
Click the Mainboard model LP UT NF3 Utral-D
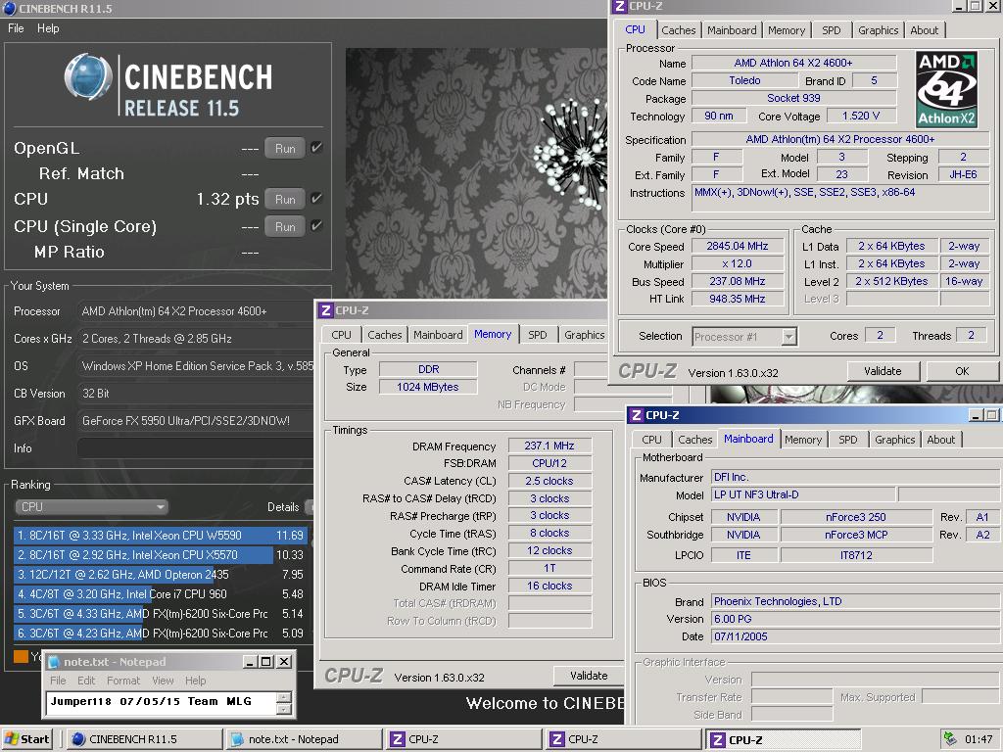tap(803, 494)
